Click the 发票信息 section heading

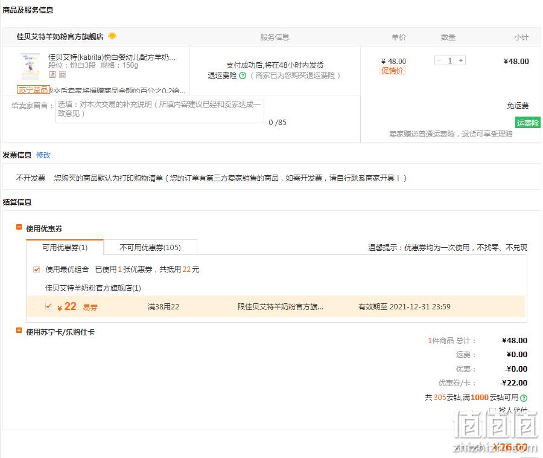(17, 155)
